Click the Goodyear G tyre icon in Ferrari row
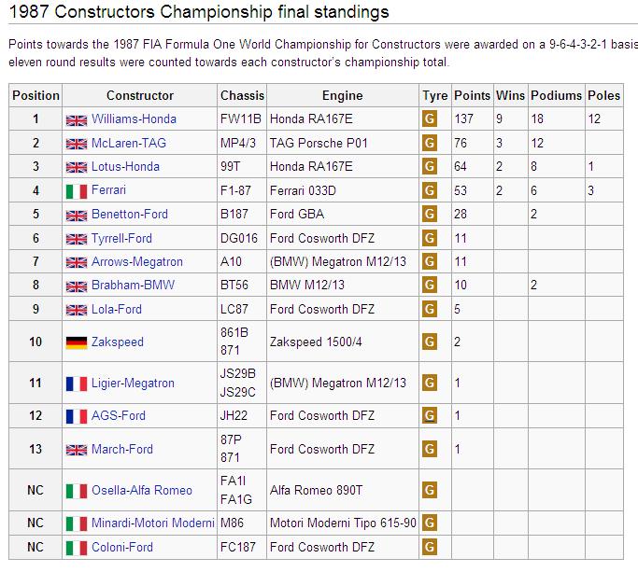 pyautogui.click(x=430, y=190)
